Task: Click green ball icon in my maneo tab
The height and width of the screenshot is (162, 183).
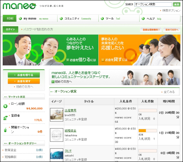Action: tap(20, 19)
